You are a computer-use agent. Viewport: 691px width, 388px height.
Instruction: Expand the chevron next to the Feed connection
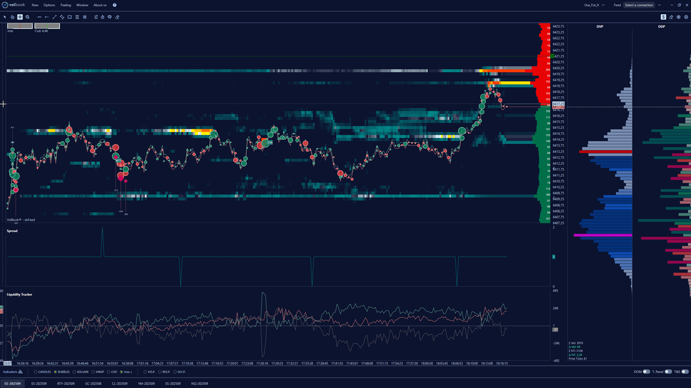659,5
